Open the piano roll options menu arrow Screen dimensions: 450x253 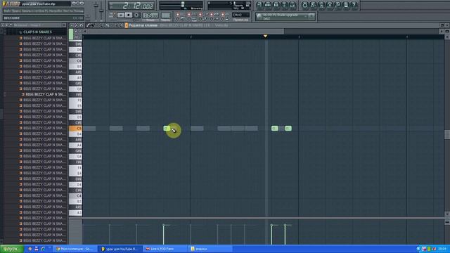(72, 25)
